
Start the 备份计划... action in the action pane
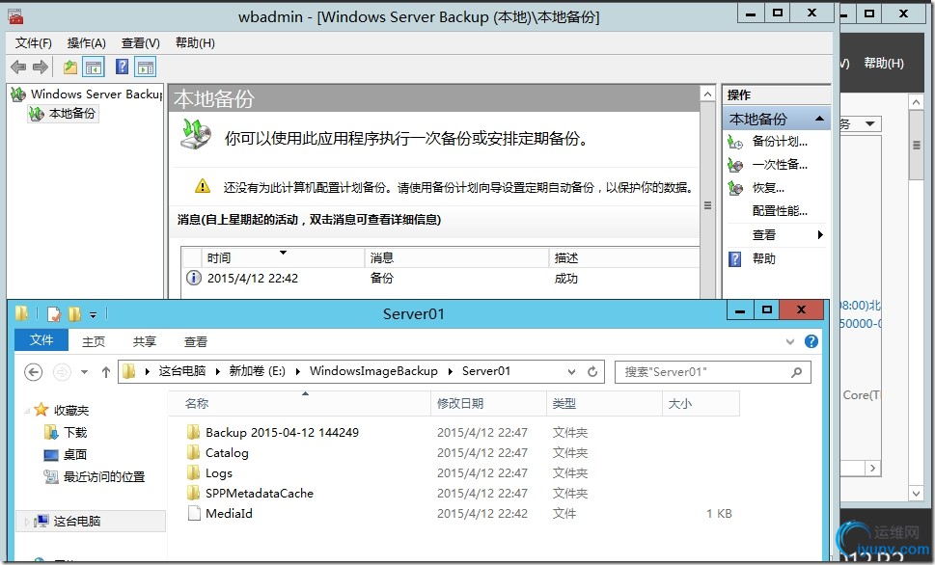pyautogui.click(x=780, y=141)
